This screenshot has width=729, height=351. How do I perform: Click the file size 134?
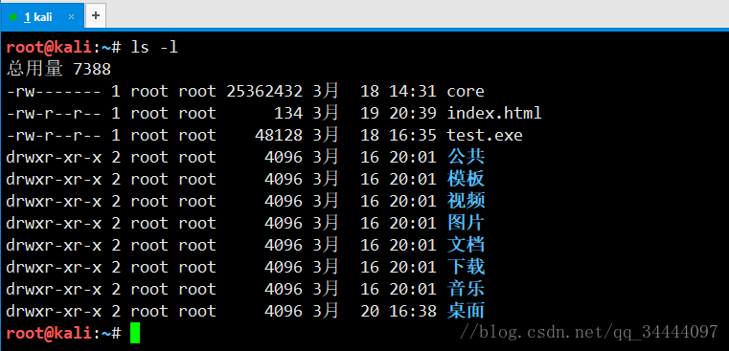point(288,113)
